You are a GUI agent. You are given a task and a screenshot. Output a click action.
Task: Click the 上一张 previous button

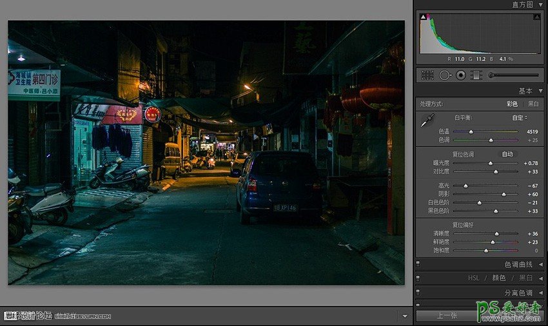[x=447, y=316]
